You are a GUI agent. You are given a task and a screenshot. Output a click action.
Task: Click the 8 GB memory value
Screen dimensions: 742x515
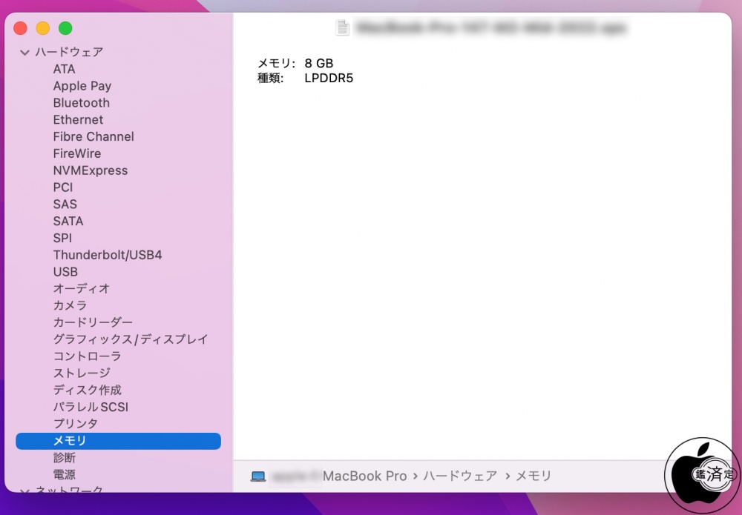[319, 63]
